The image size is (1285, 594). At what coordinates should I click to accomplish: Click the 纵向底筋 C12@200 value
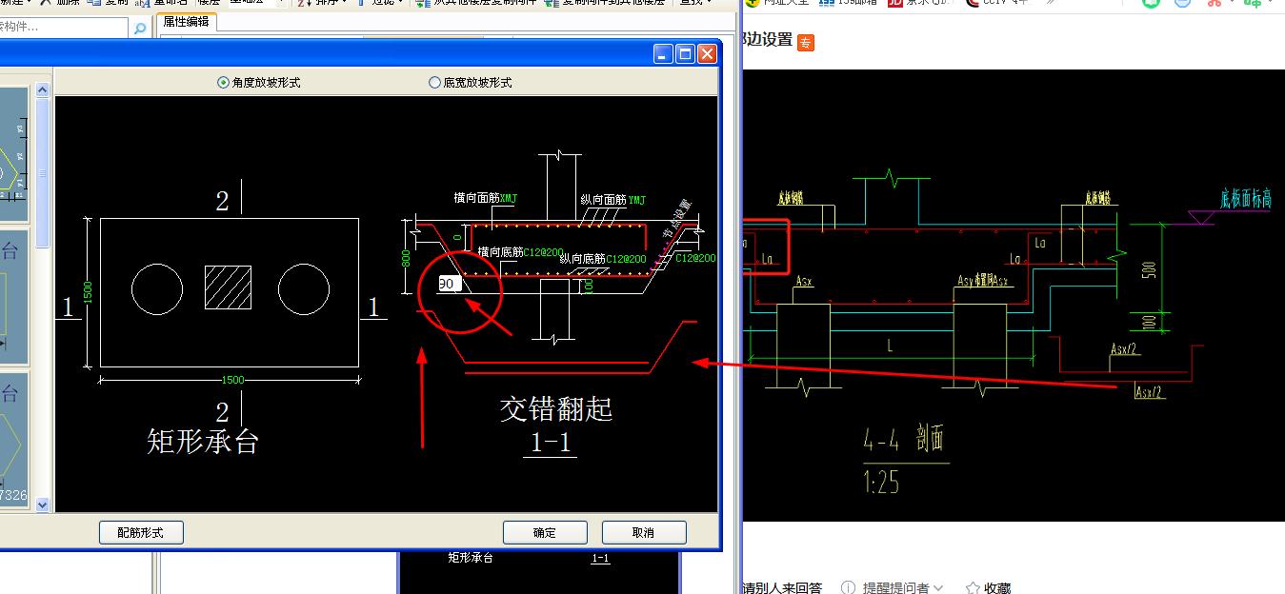point(626,259)
